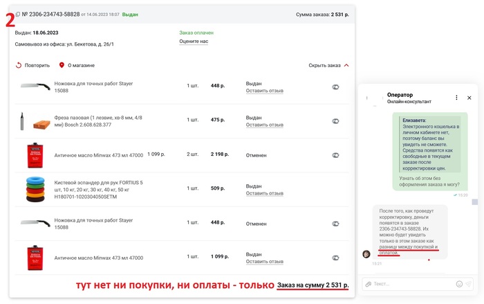Screen dimensions: 484x304
Task: Open product Кистевой эспандер для рук FORTIUS
Action: 98,190
